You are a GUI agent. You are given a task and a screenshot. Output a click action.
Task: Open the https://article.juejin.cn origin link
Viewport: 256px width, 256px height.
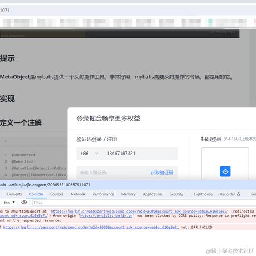(x=106, y=216)
